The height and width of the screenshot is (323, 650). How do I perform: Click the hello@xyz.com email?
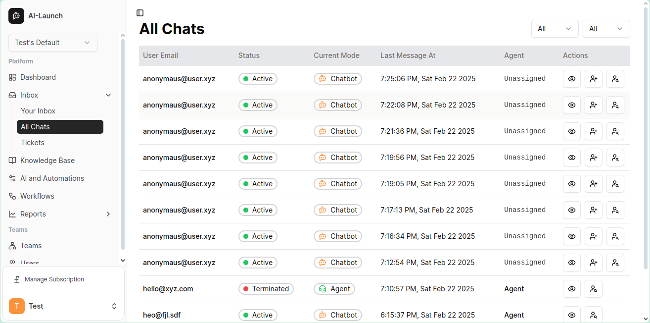click(168, 289)
